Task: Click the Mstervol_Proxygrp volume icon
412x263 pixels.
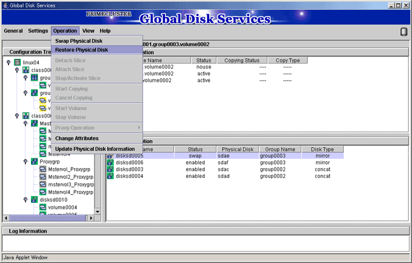Action: 43,169
